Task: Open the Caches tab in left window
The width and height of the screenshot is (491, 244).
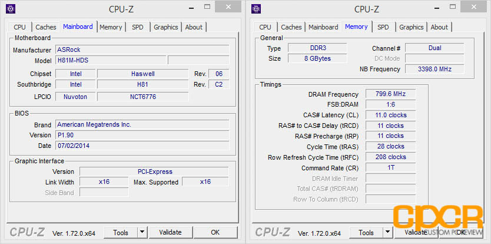Action: pos(46,27)
